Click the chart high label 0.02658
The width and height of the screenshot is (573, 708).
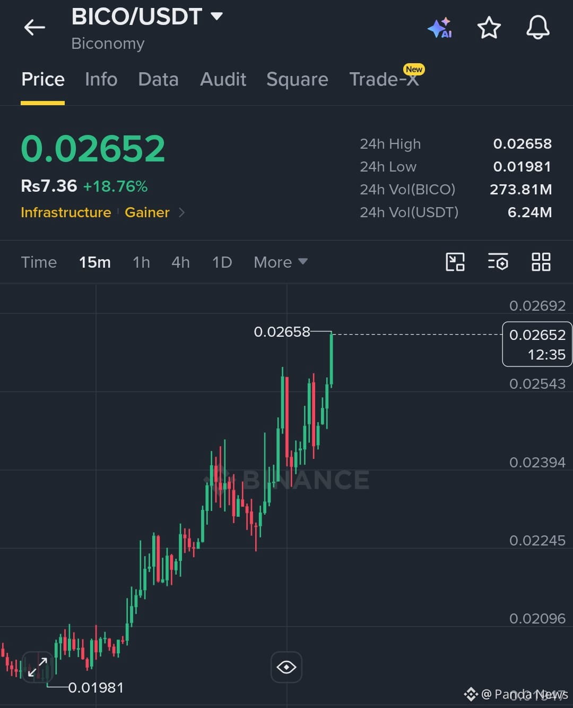coord(282,332)
